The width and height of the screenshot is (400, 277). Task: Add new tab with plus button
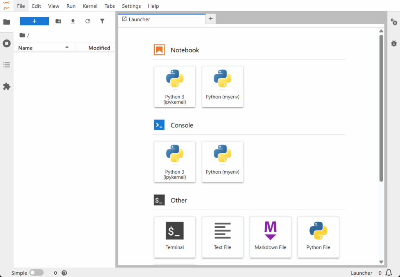point(211,19)
